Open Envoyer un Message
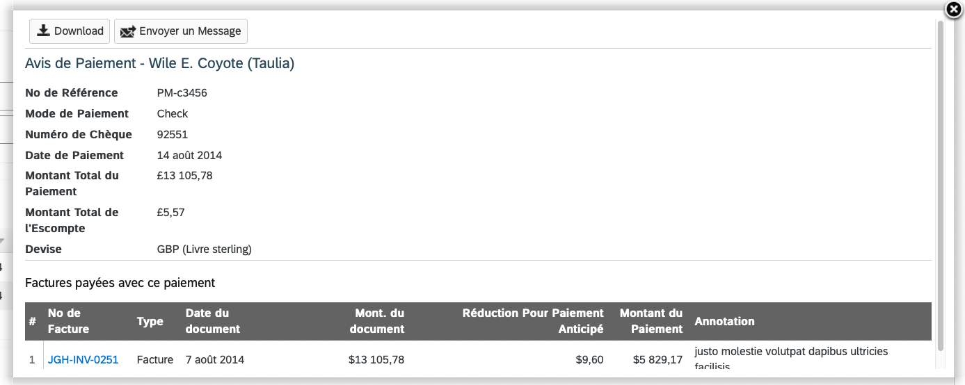This screenshot has height=385, width=965. (x=181, y=31)
